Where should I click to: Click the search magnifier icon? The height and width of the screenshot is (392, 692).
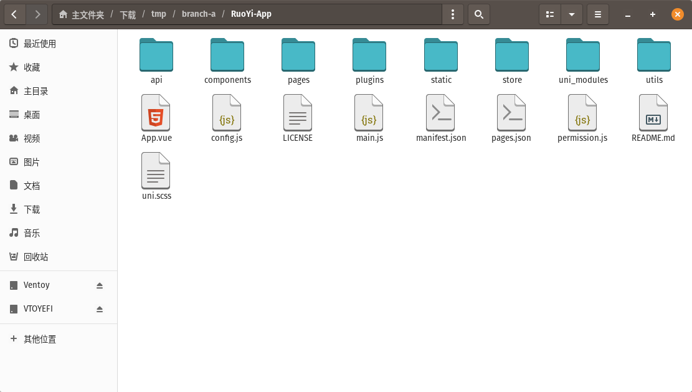[478, 14]
